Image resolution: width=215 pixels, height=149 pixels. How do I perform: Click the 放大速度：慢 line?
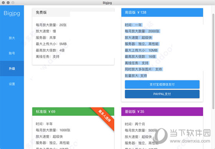pos(46,31)
